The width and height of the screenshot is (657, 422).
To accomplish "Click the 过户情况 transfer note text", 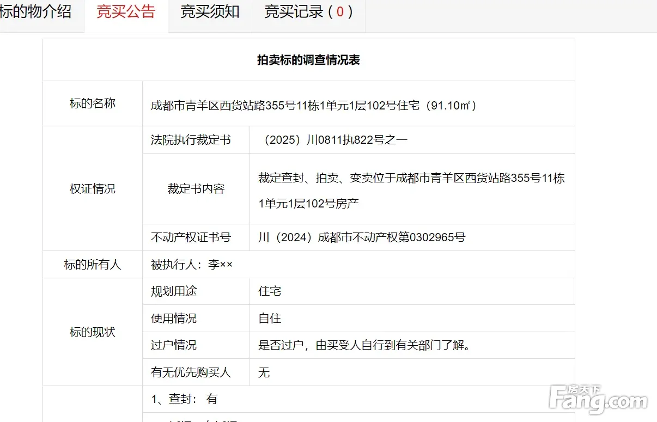I will point(364,345).
